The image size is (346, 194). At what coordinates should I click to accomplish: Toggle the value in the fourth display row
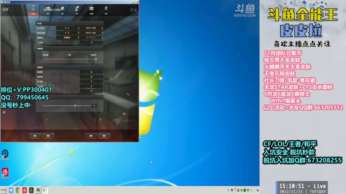pyautogui.click(x=92, y=42)
